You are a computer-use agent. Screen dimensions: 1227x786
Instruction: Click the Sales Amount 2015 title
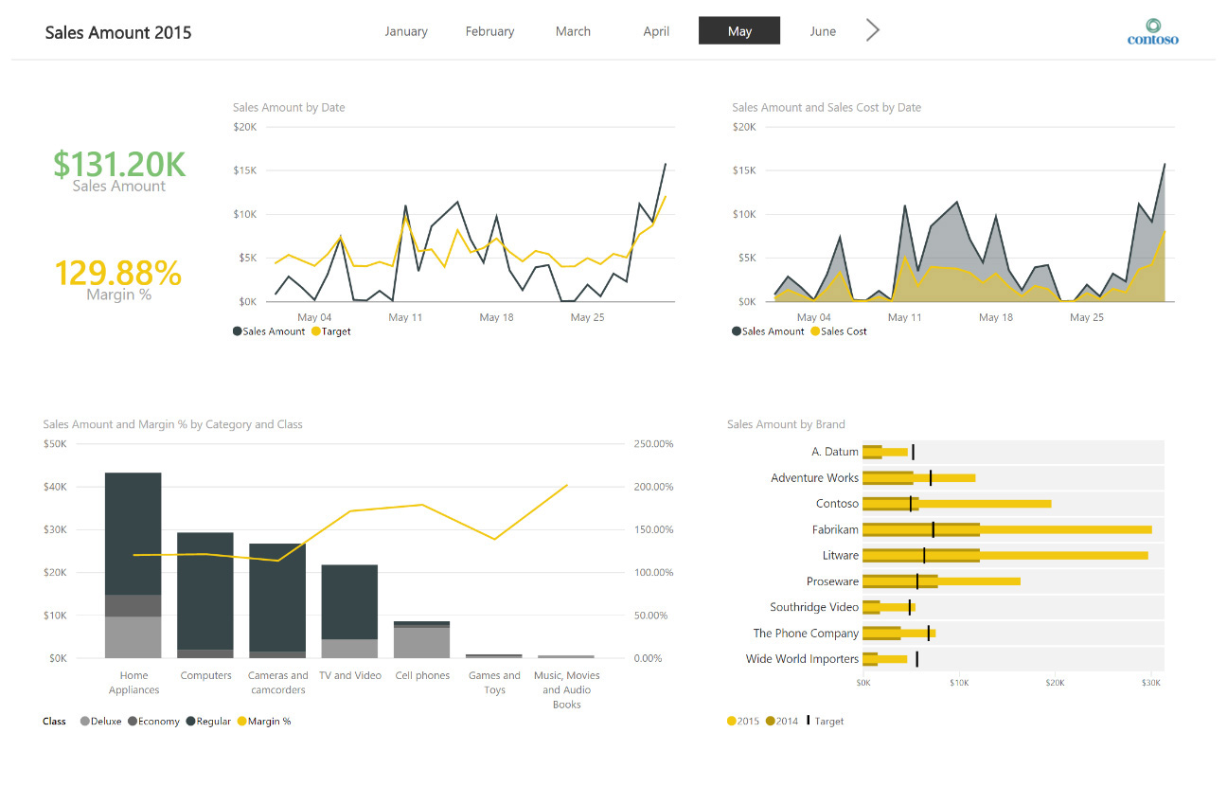[118, 32]
